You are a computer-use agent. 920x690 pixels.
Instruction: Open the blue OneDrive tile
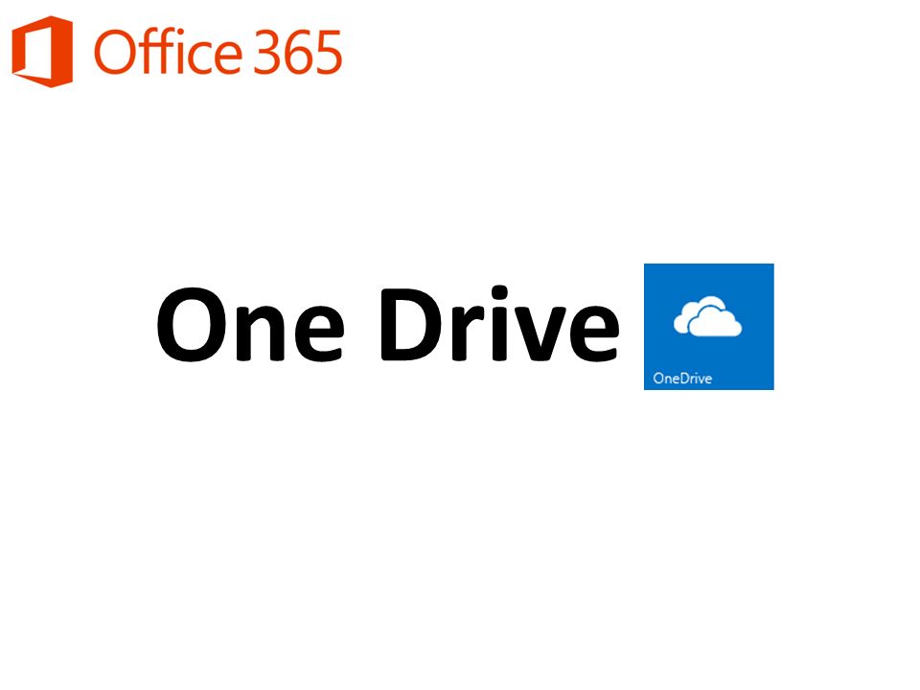click(x=709, y=326)
